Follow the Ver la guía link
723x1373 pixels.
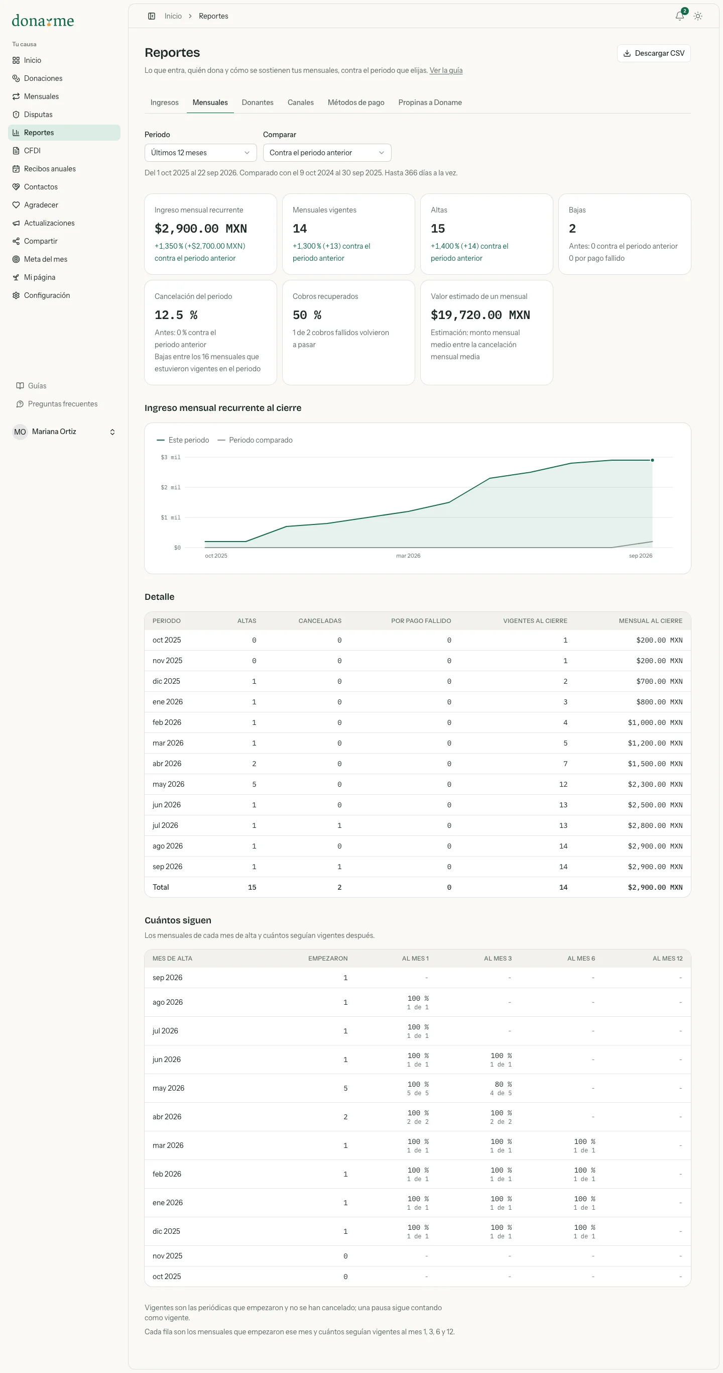pyautogui.click(x=446, y=70)
